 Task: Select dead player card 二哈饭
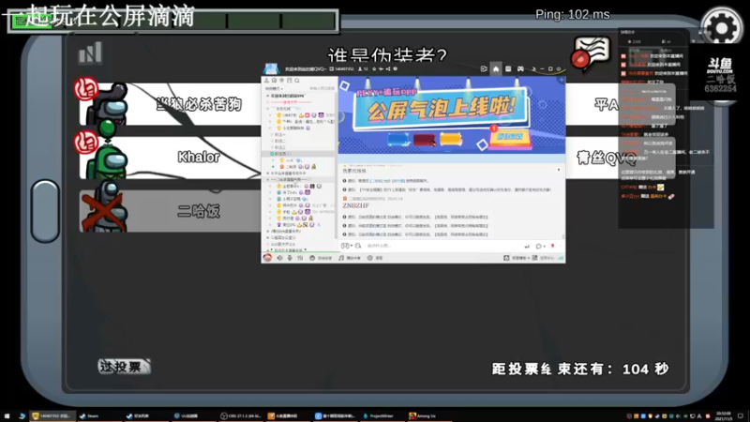(170, 211)
